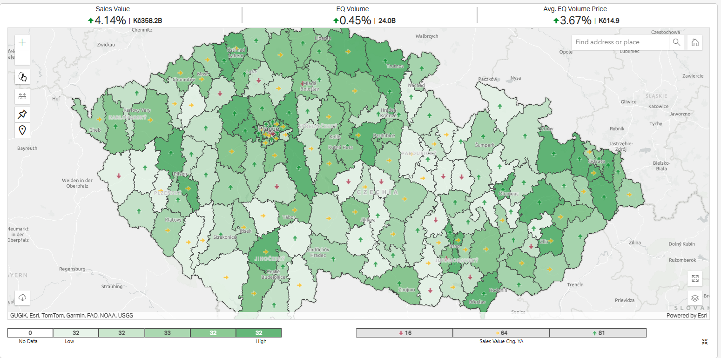Click the Ostrava label on map
This screenshot has height=358, width=721.
pos(596,162)
